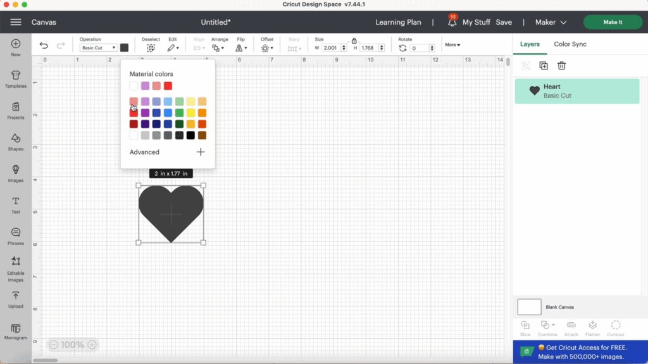Click the Make It button
Screen dimensions: 648x364
click(x=613, y=22)
